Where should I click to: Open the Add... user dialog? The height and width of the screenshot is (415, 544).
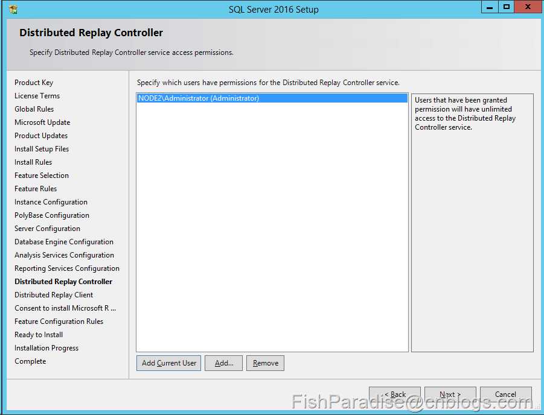click(224, 363)
